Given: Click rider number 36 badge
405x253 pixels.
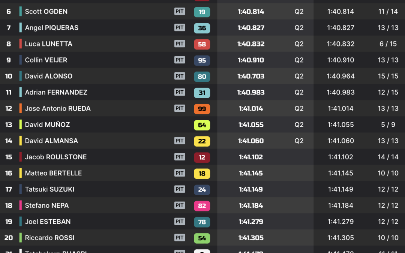Looking at the screenshot, I should click(x=202, y=28).
